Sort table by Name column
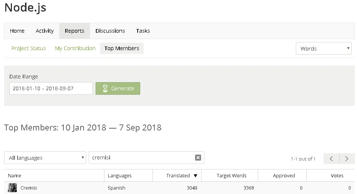 point(54,176)
